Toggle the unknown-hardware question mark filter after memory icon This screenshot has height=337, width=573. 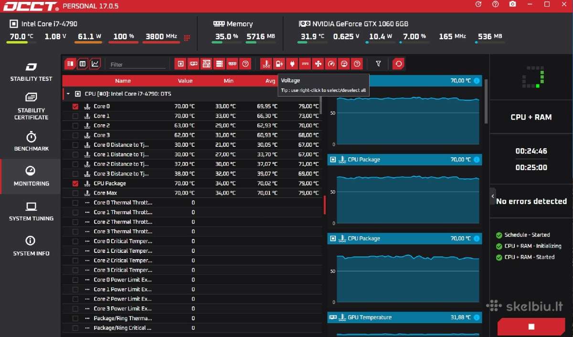(245, 64)
